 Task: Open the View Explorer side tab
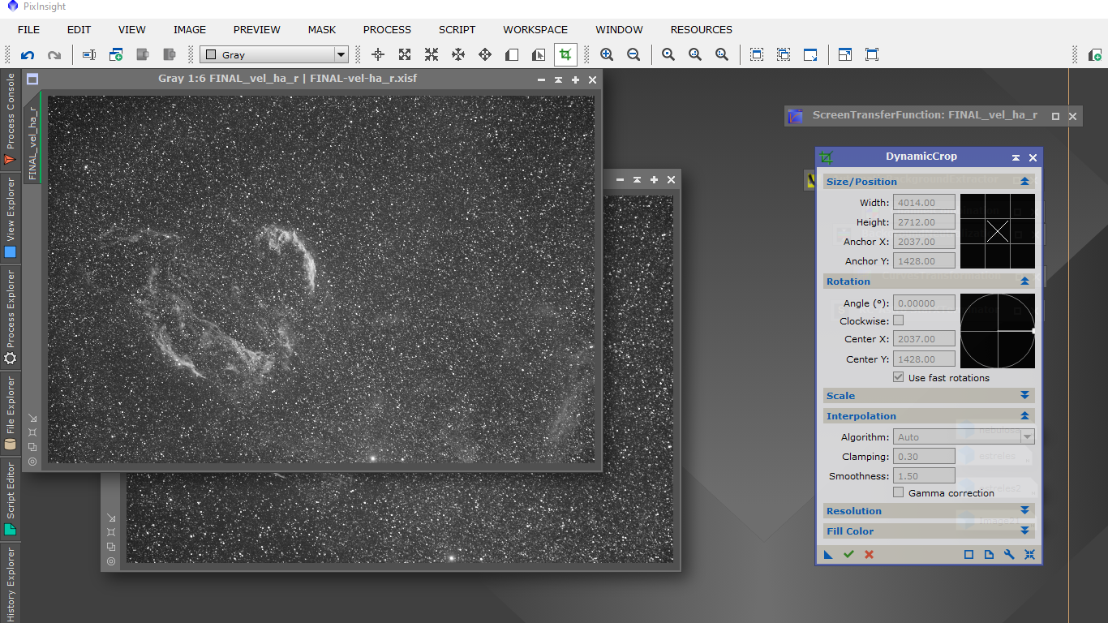10,217
